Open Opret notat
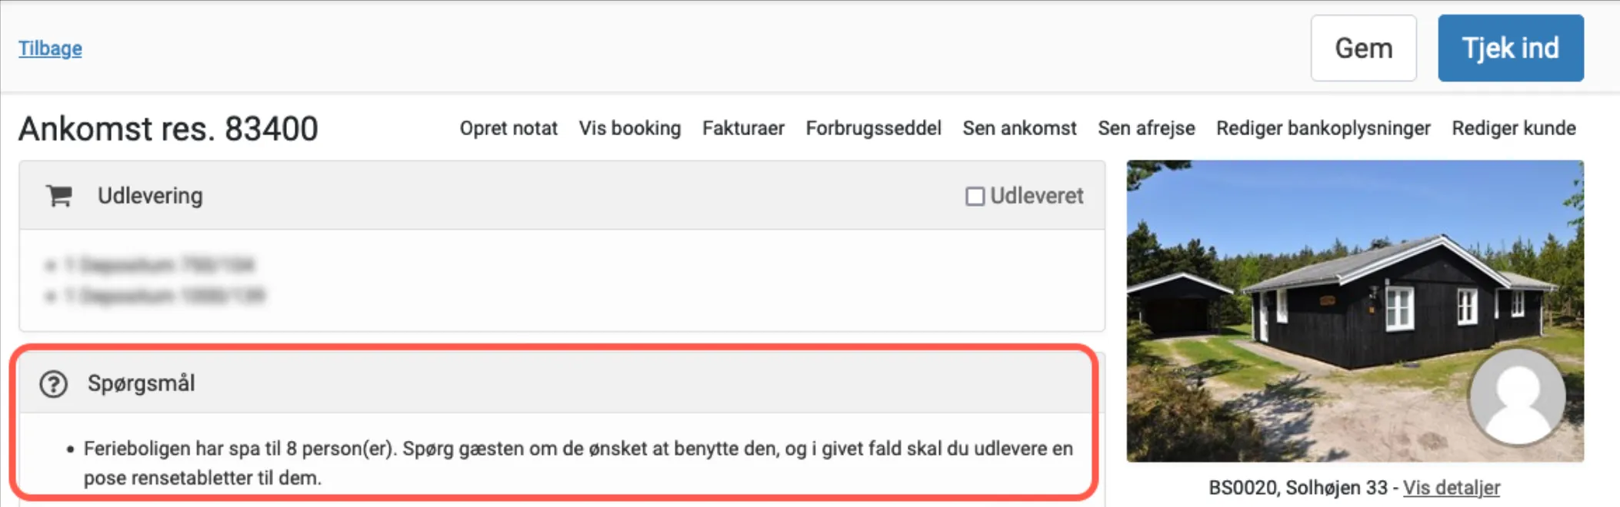Image resolution: width=1620 pixels, height=507 pixels. pos(508,128)
